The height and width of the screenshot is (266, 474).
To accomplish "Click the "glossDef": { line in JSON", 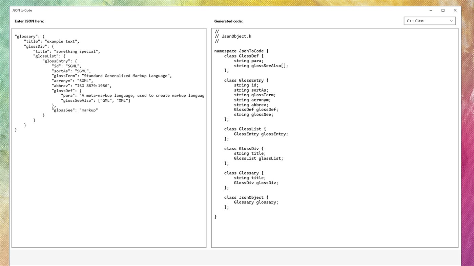I will (67, 91).
